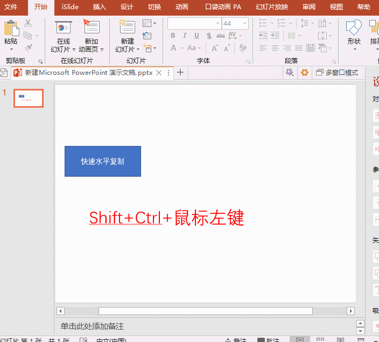Select the Format Painter brush icon
This screenshot has width=379, height=342.
click(28, 48)
